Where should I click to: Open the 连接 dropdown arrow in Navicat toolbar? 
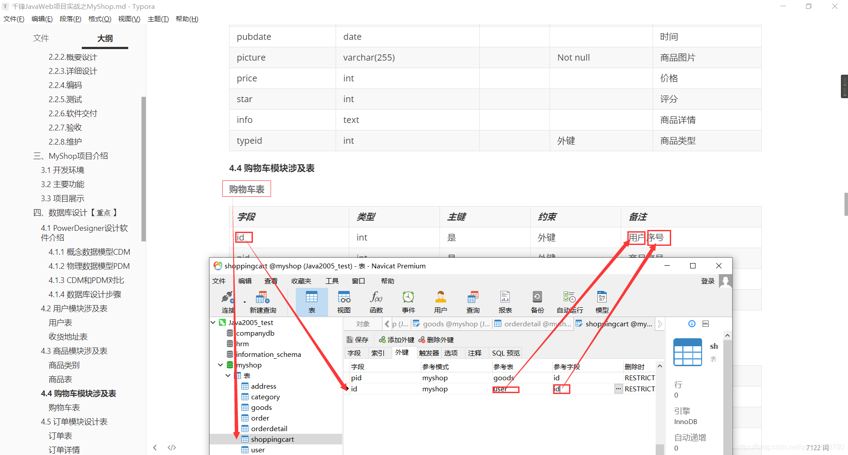[x=244, y=302]
